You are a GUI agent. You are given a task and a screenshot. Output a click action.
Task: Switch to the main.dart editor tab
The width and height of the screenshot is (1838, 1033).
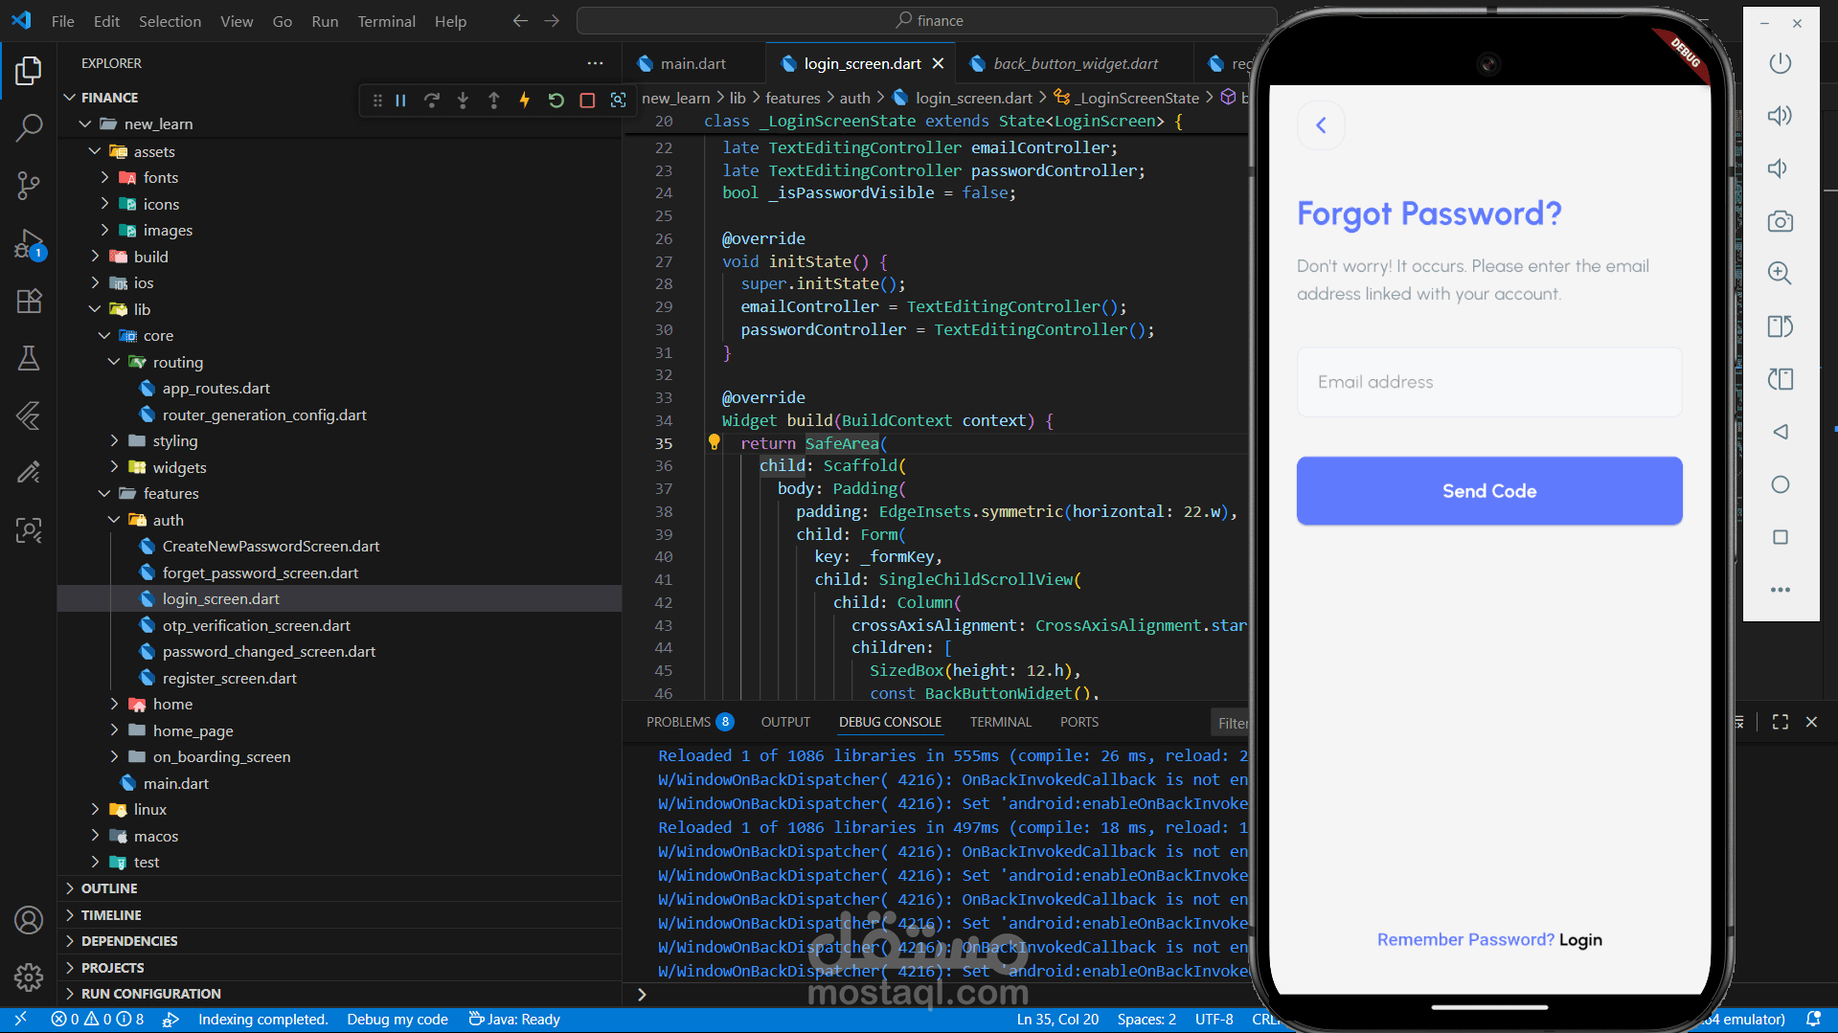click(x=692, y=63)
